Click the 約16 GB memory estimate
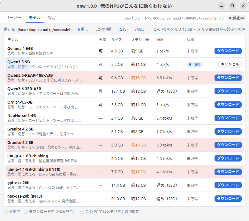 pyautogui.click(x=138, y=145)
